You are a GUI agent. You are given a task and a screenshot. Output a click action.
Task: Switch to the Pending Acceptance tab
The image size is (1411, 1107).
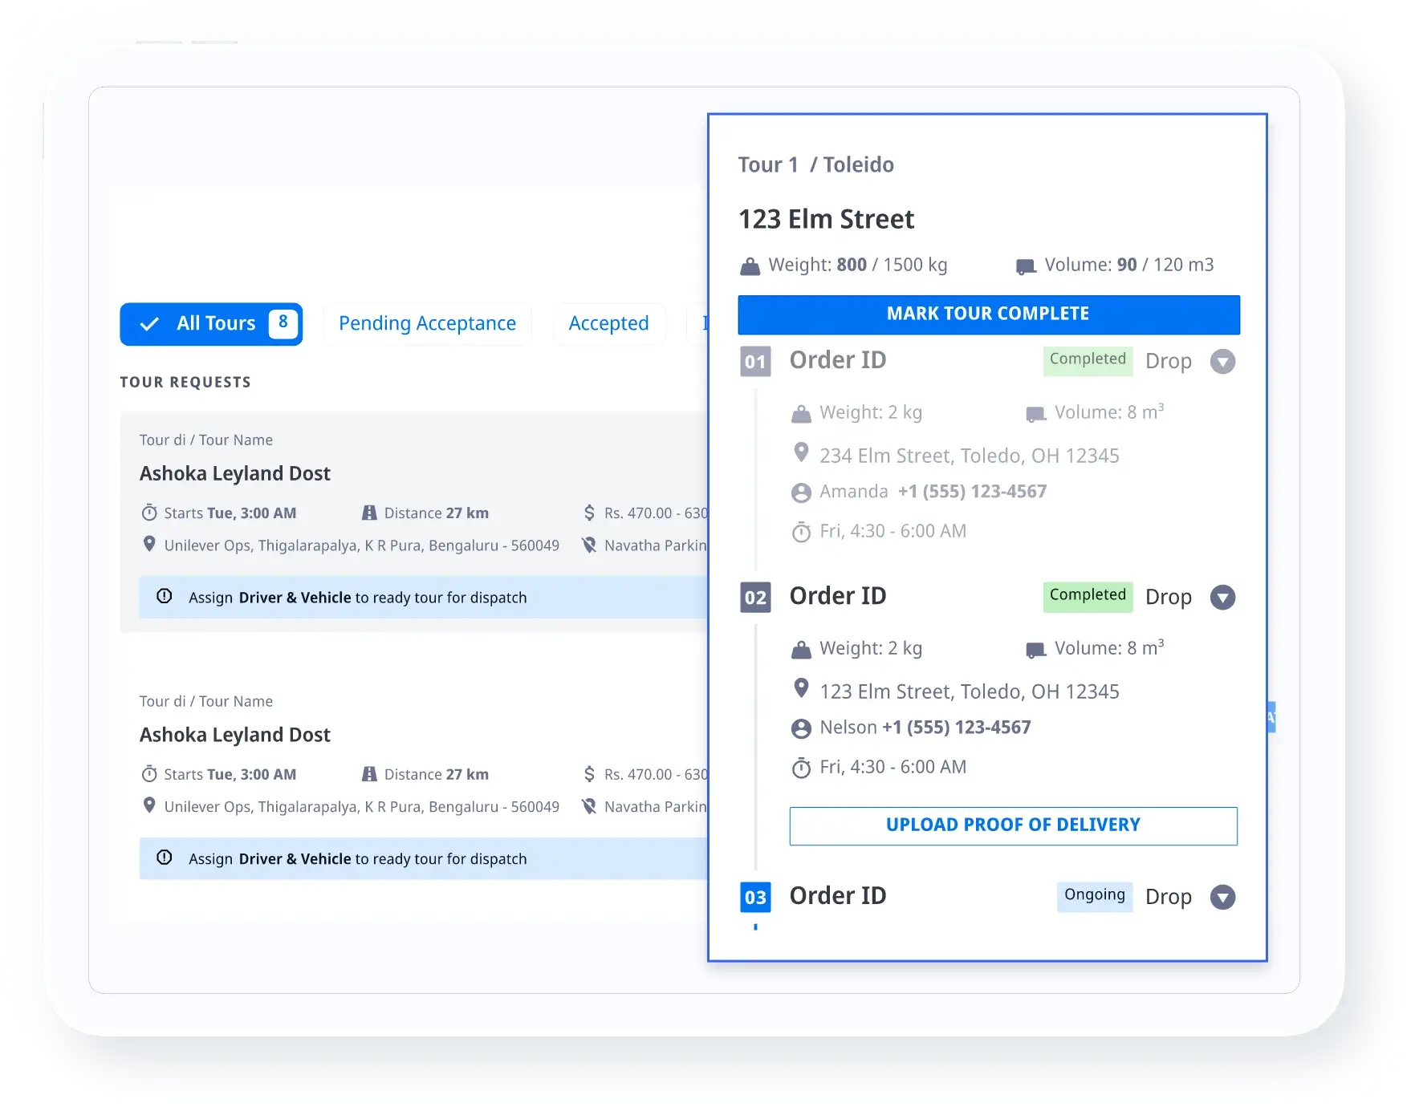[x=427, y=324]
